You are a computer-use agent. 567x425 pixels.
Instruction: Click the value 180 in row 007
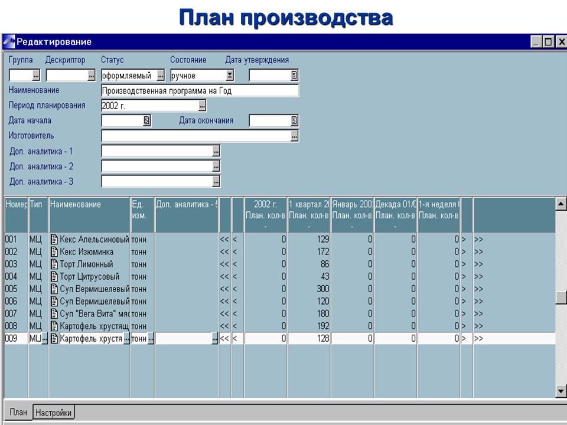pyautogui.click(x=323, y=313)
